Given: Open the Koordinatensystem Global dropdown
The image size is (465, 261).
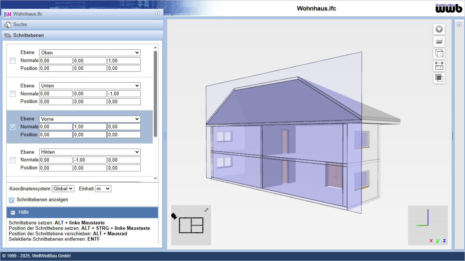Looking at the screenshot, I should (x=63, y=189).
